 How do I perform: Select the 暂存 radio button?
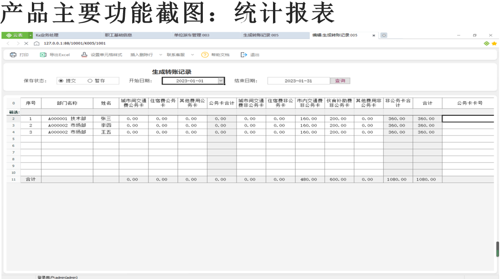90,81
